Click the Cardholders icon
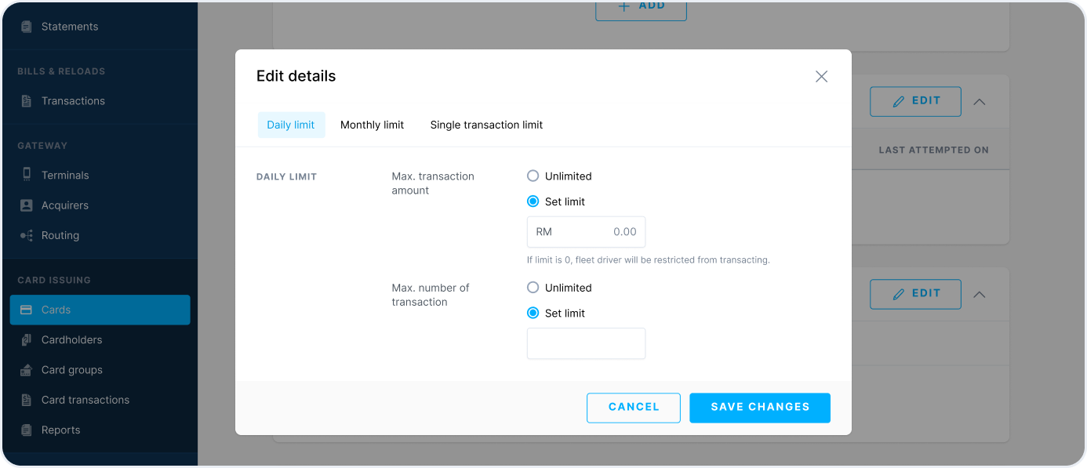The height and width of the screenshot is (468, 1087). point(27,340)
